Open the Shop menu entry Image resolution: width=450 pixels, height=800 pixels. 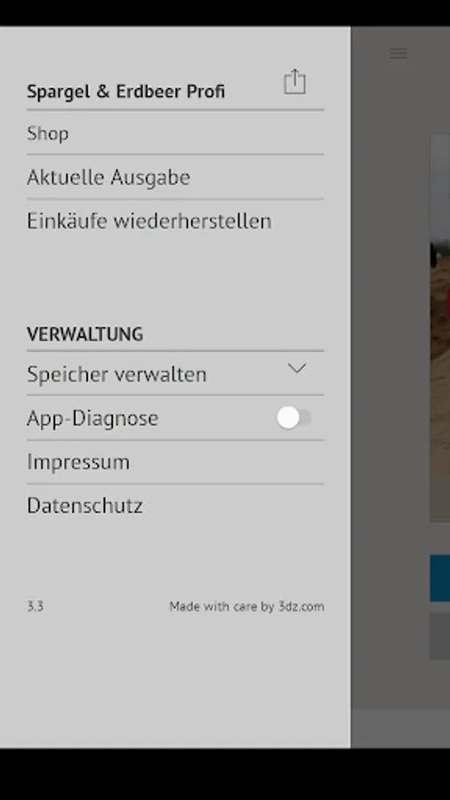(x=175, y=133)
